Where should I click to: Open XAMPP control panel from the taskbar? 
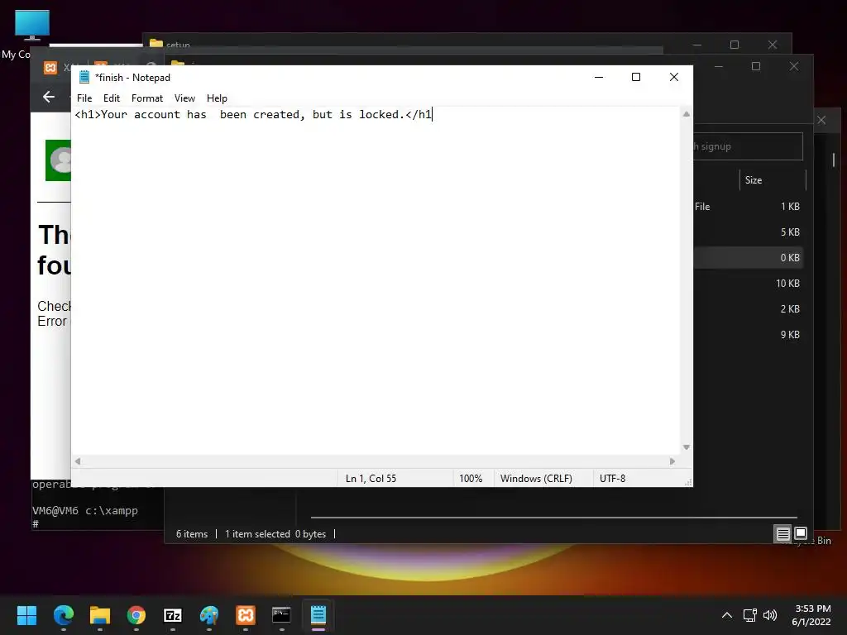click(245, 615)
